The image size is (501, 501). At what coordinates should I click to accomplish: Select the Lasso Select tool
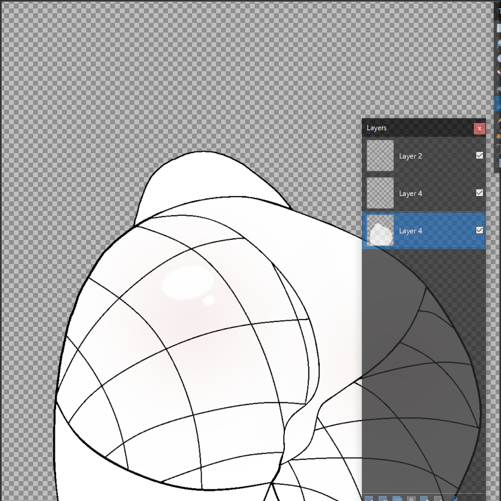(499, 43)
